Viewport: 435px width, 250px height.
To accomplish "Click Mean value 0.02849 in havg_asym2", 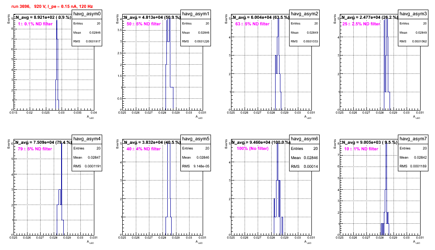I will pyautogui.click(x=312, y=32).
